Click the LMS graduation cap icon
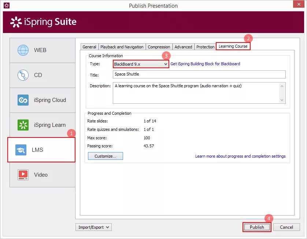The height and width of the screenshot is (239, 307). [x=21, y=150]
